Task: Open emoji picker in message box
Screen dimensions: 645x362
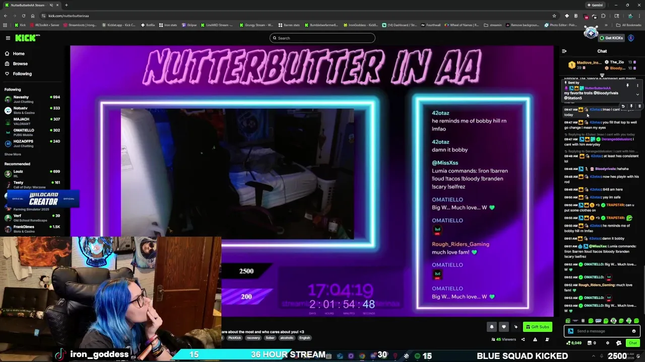Action: point(634,331)
